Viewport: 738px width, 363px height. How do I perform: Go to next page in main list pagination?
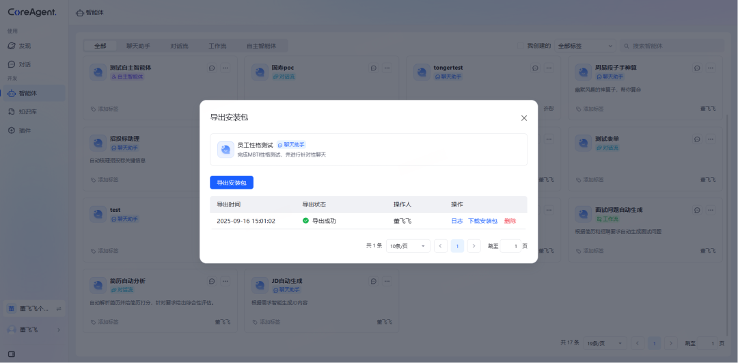(671, 343)
